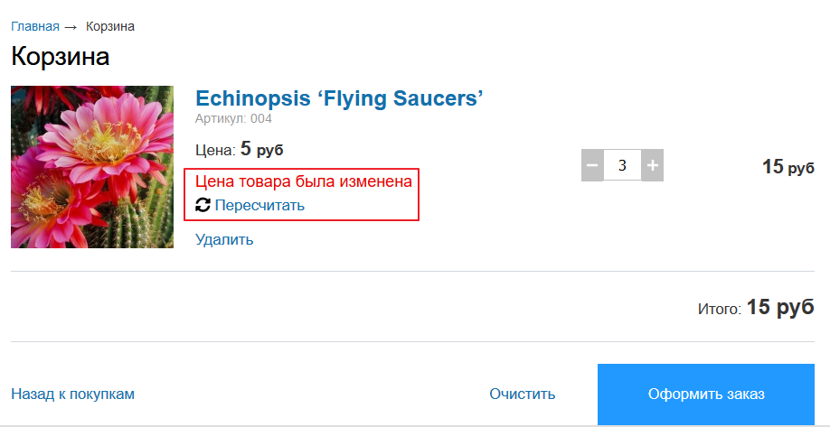Image resolution: width=830 pixels, height=427 pixels.
Task: Click the breadcrumb arrow separator
Action: [x=71, y=27]
